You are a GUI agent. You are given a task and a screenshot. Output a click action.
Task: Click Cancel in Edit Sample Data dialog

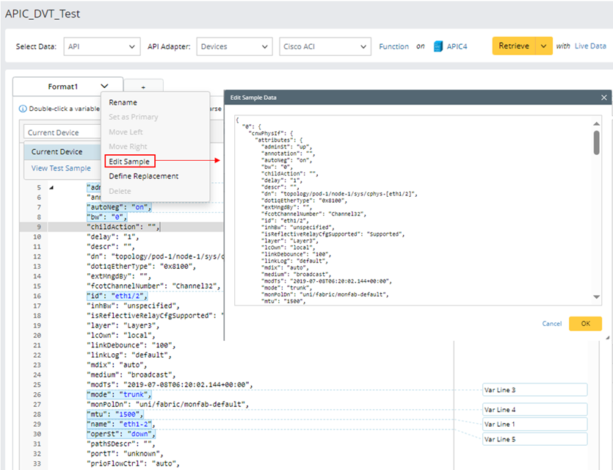pos(551,324)
